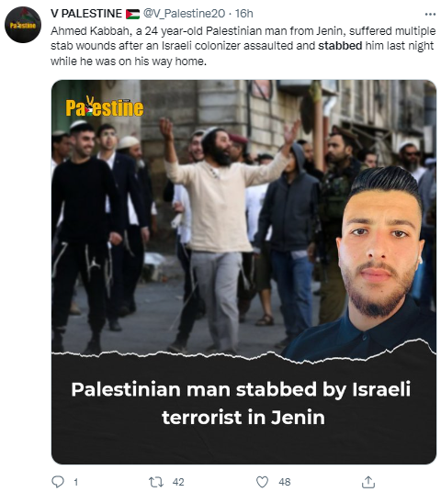
Task: Open the three-dot more options menu
Action: click(430, 14)
